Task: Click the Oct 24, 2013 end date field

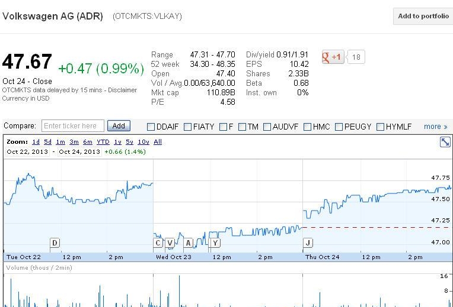Action: [x=79, y=152]
